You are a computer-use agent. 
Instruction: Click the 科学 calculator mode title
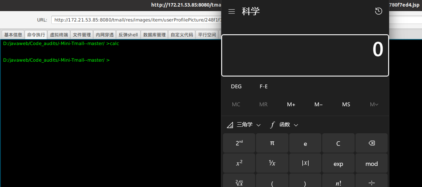click(251, 11)
